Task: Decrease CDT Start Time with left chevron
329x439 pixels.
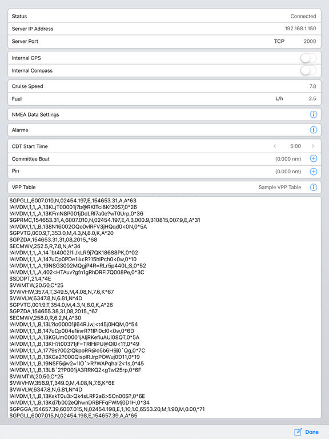Action: (275, 146)
